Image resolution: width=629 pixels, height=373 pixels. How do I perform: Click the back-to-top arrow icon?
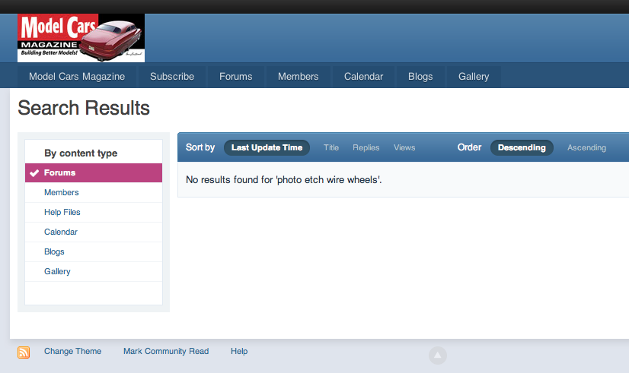click(x=438, y=356)
